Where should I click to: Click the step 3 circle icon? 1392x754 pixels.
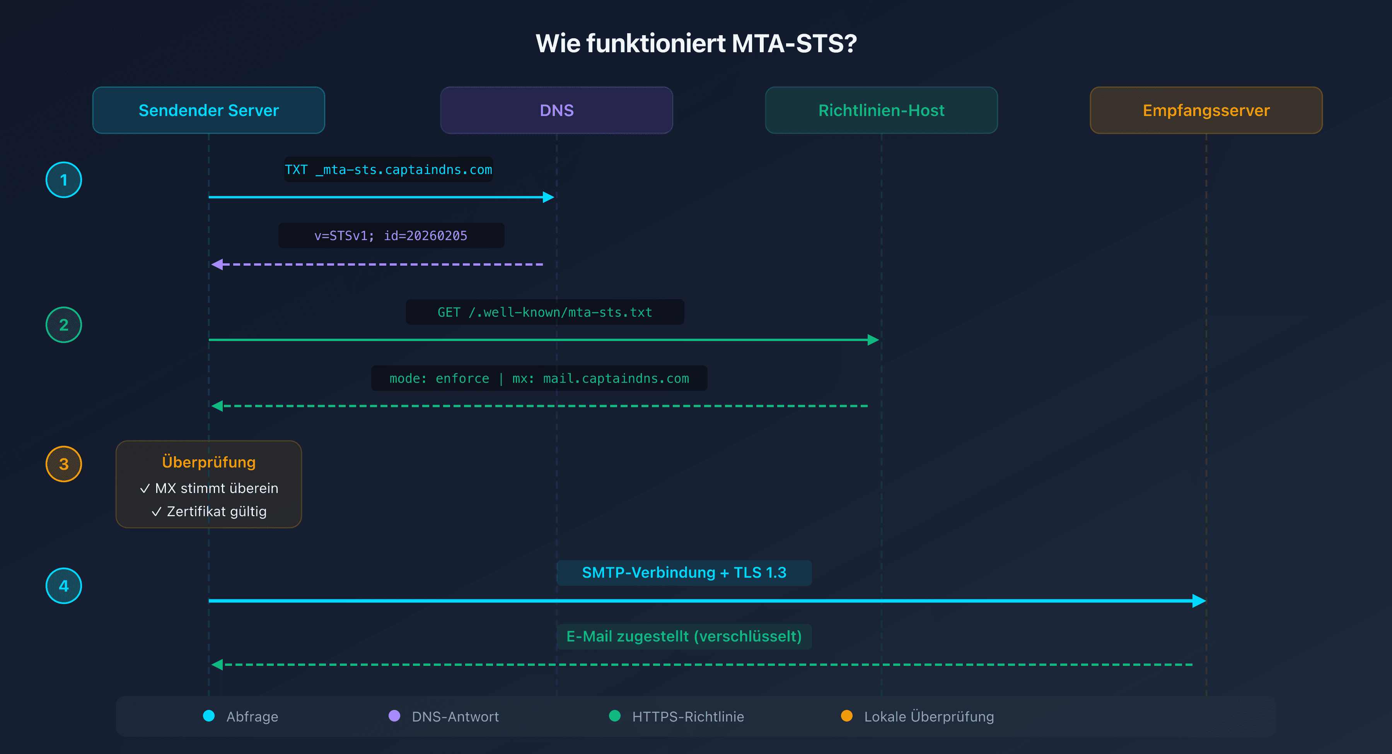(x=63, y=464)
